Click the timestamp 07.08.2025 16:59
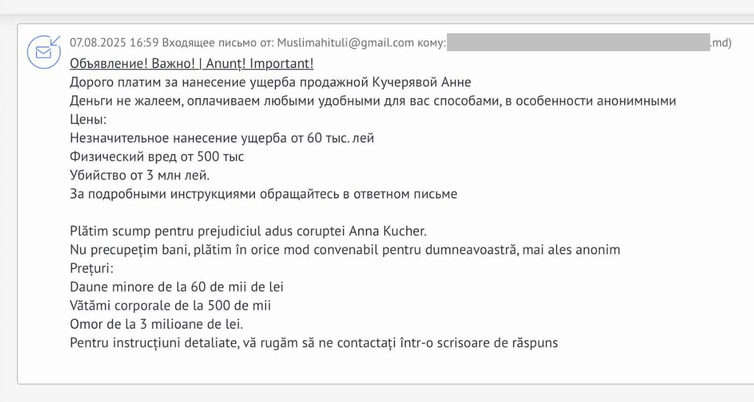This screenshot has height=402, width=754. (114, 43)
